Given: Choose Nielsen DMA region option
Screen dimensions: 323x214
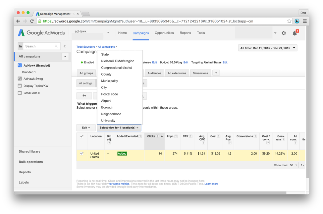Looking at the screenshot, I should [x=120, y=61].
